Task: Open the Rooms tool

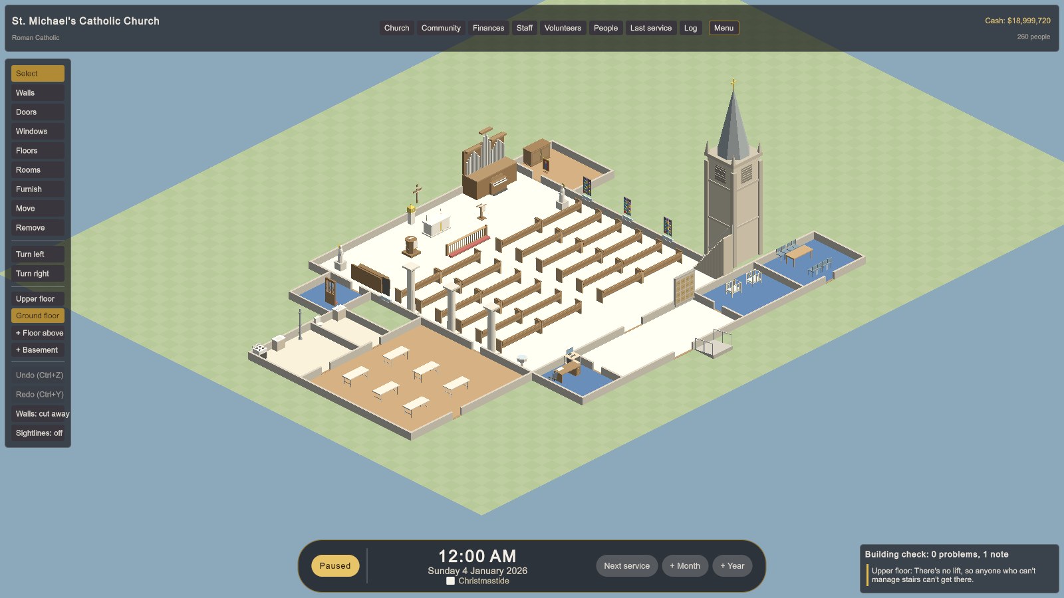Action: coord(38,170)
